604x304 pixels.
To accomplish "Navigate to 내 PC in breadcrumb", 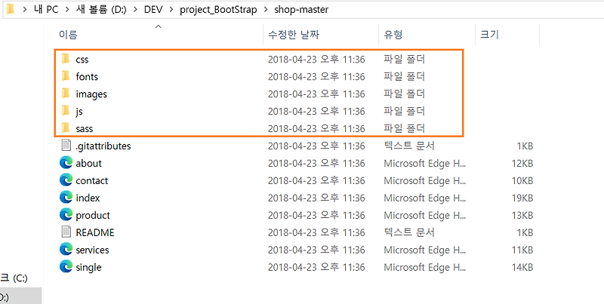I will [x=46, y=10].
